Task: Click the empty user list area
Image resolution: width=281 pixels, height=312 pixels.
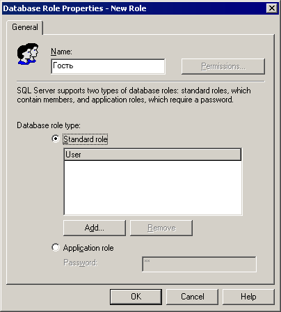Action: click(x=152, y=187)
